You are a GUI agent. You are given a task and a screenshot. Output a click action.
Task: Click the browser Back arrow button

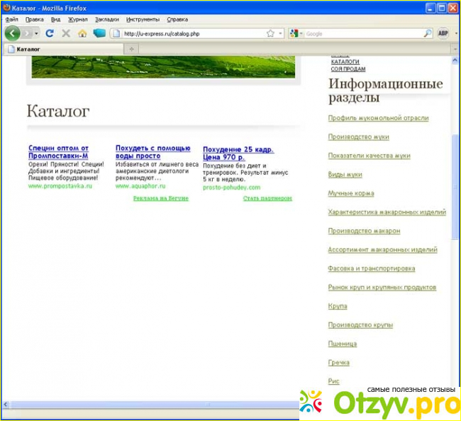(x=13, y=33)
